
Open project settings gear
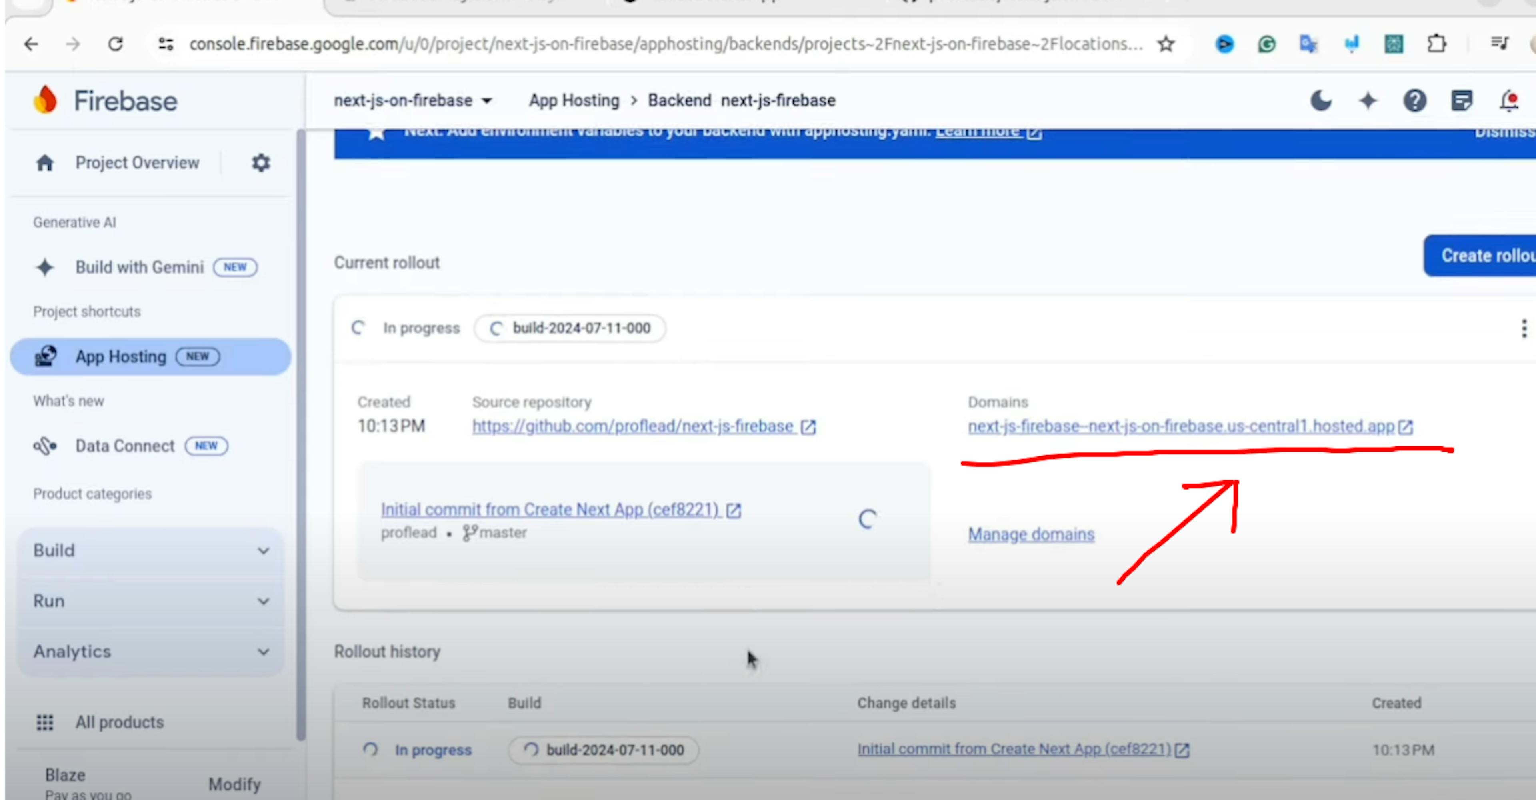pyautogui.click(x=260, y=163)
